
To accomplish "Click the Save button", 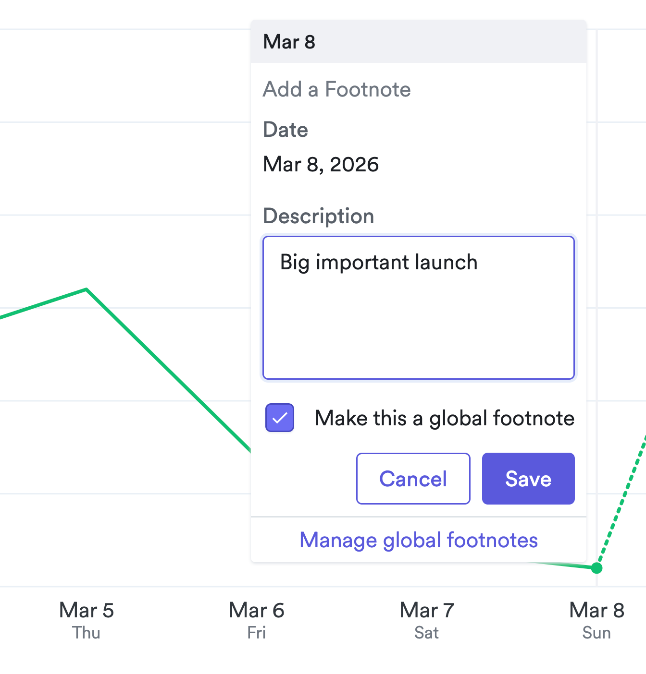I will tap(528, 479).
